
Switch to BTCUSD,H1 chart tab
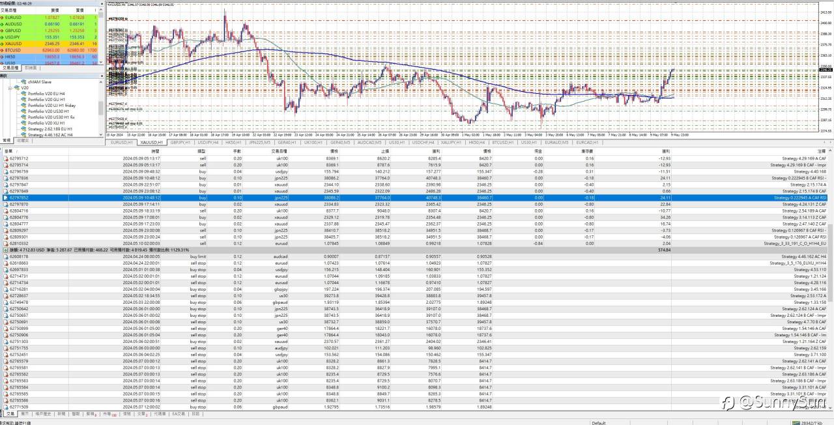tap(504, 141)
